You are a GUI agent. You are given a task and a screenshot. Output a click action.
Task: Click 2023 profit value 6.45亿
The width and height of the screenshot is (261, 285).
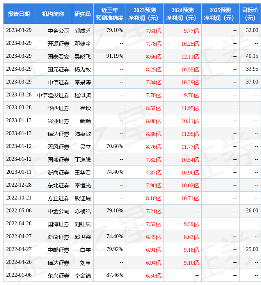pyautogui.click(x=154, y=237)
